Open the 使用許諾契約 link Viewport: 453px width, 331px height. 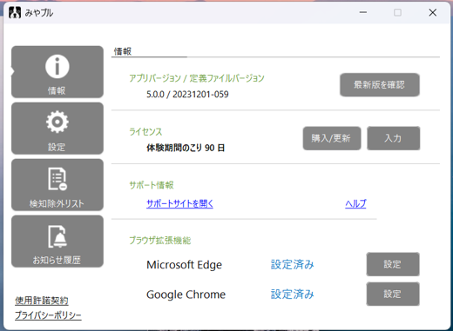click(x=42, y=301)
